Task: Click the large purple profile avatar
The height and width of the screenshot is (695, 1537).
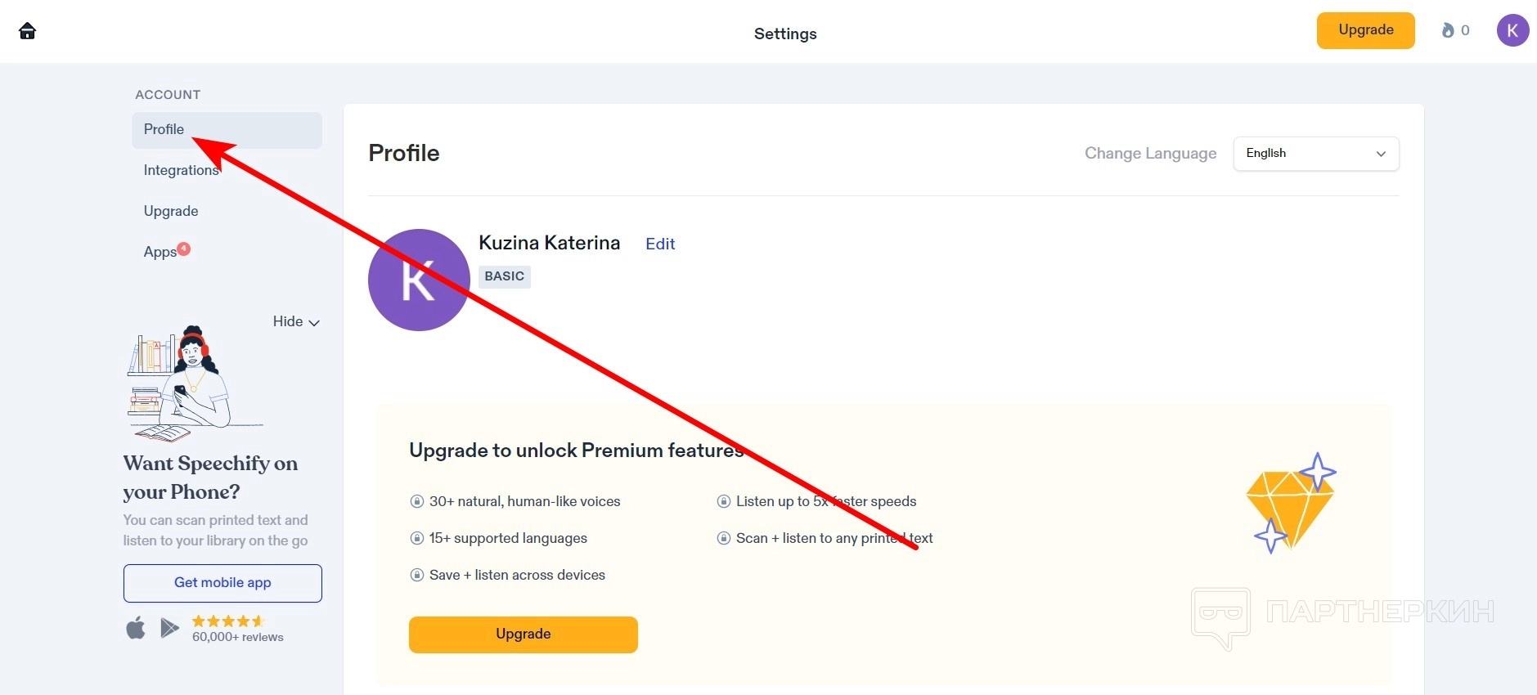Action: pos(419,280)
